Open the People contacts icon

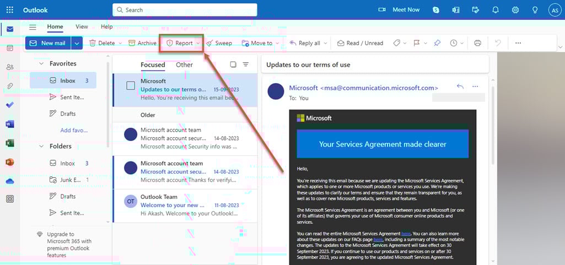pyautogui.click(x=10, y=67)
